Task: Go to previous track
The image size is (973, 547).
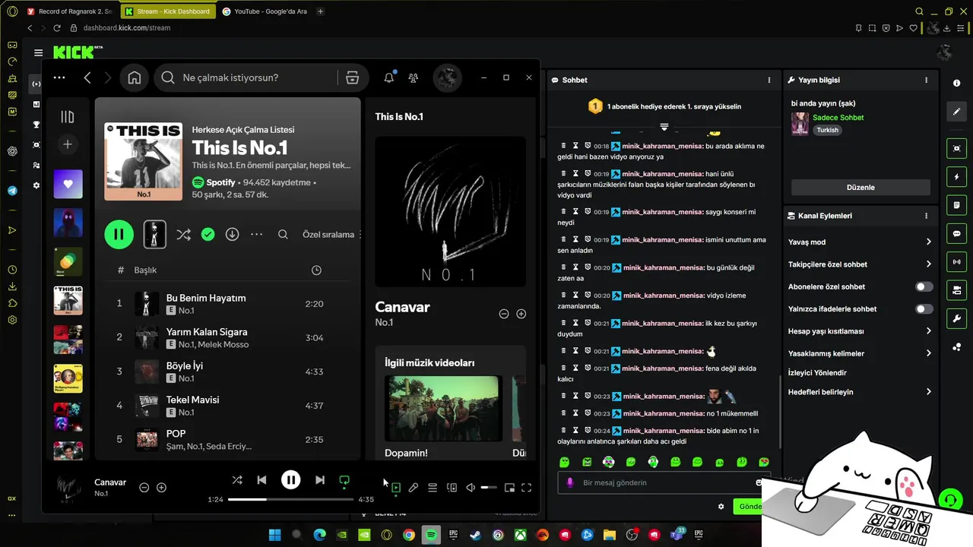Action: coord(261,480)
